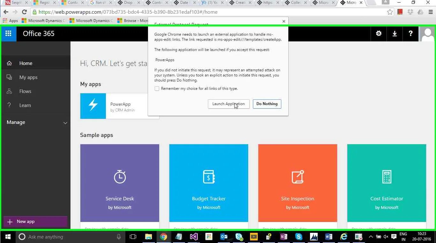Open File Explorer from the taskbar
Screen dimensions: 436x243
point(148,237)
